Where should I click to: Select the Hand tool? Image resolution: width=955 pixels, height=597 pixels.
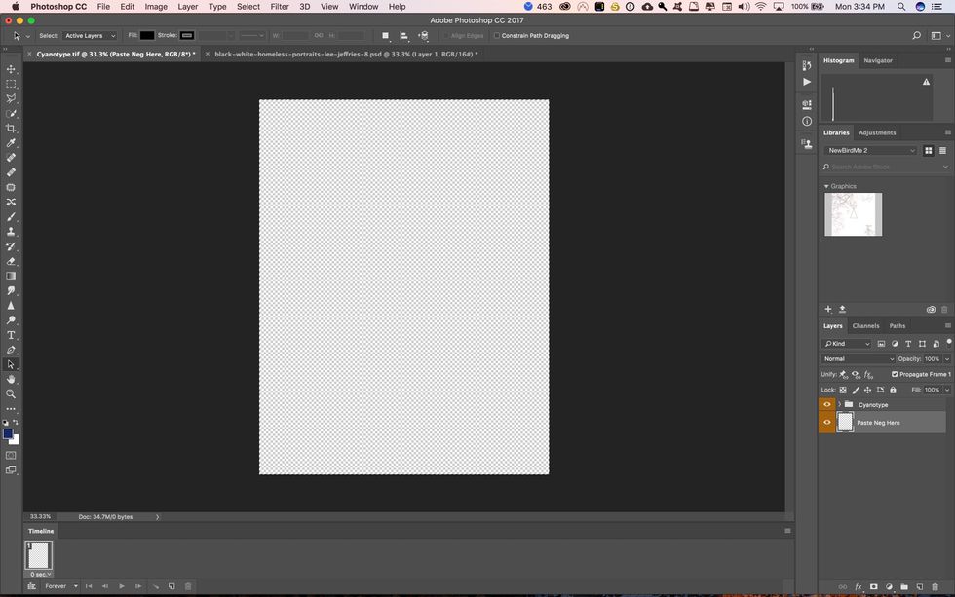pos(12,379)
